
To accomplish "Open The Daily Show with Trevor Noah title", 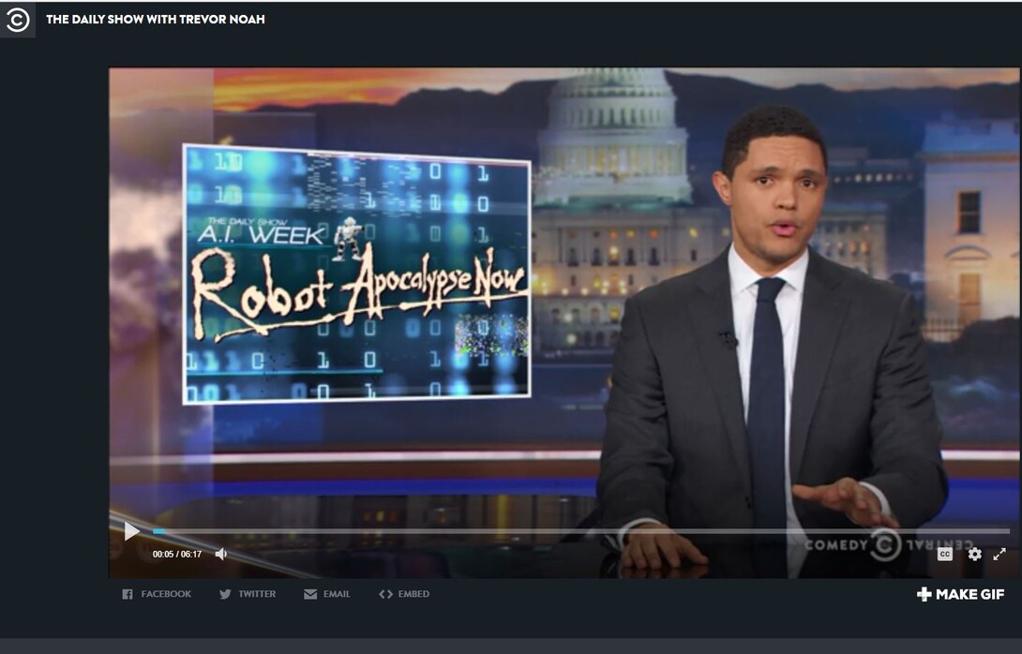I will coord(156,20).
